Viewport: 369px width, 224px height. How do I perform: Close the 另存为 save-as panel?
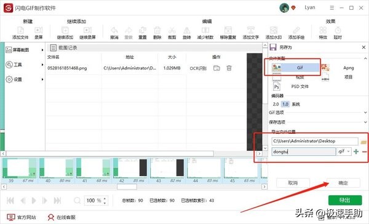click(363, 47)
